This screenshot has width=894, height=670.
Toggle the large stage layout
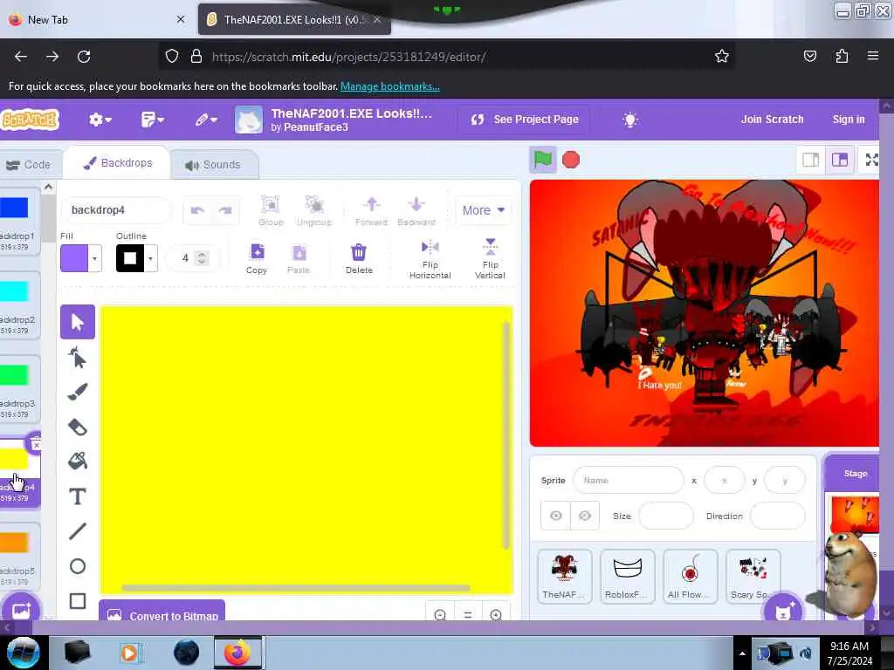pos(839,160)
